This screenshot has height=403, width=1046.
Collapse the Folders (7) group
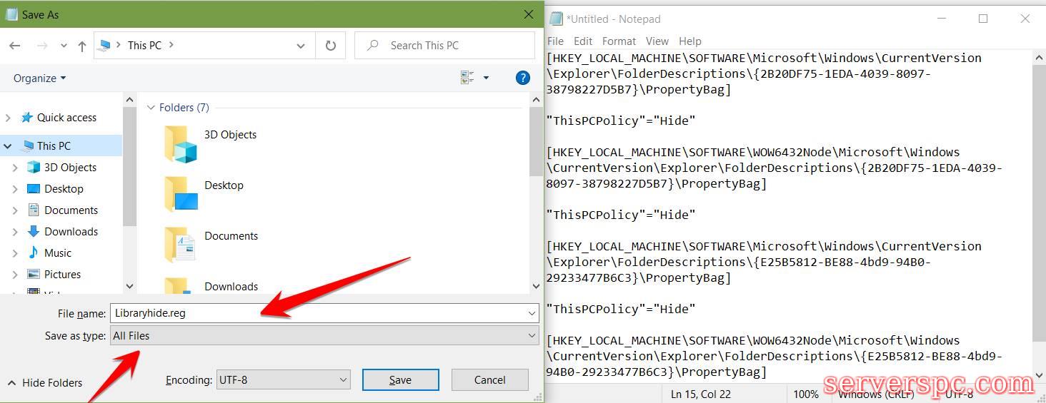(x=151, y=108)
